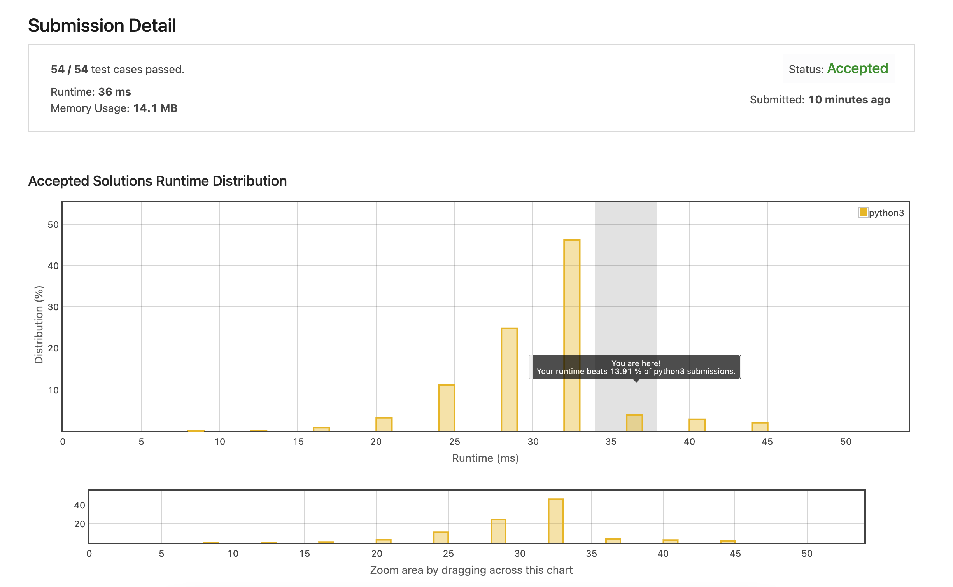Click the overview chart bar near 24 ms
Screen dimensions: 953x587
tap(441, 537)
